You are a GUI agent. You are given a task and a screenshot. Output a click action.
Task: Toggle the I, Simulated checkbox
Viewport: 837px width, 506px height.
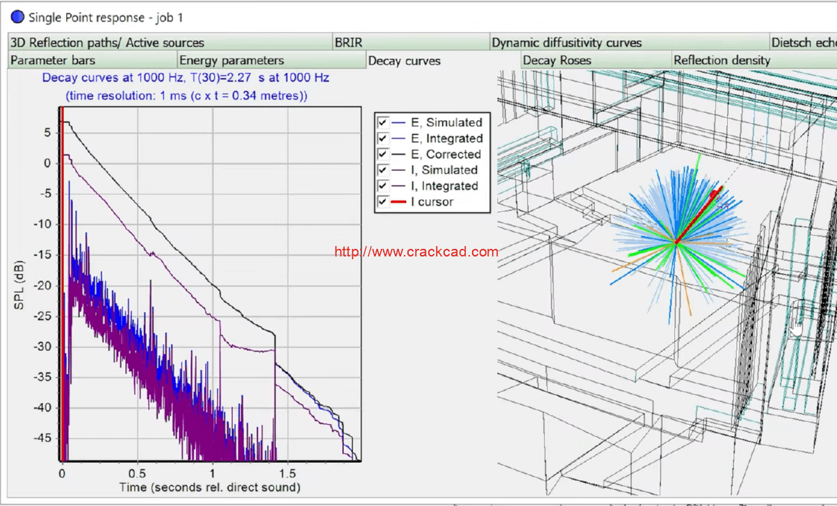pyautogui.click(x=382, y=170)
